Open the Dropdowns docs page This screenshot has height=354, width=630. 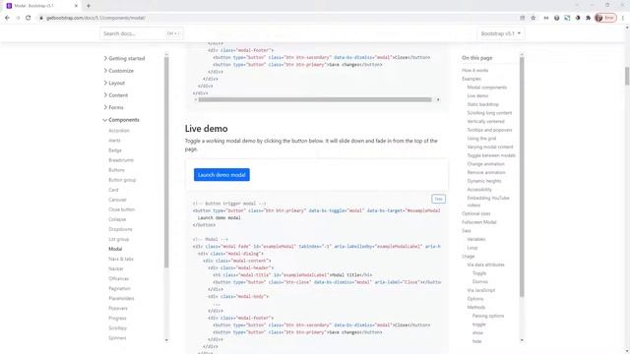pos(120,229)
